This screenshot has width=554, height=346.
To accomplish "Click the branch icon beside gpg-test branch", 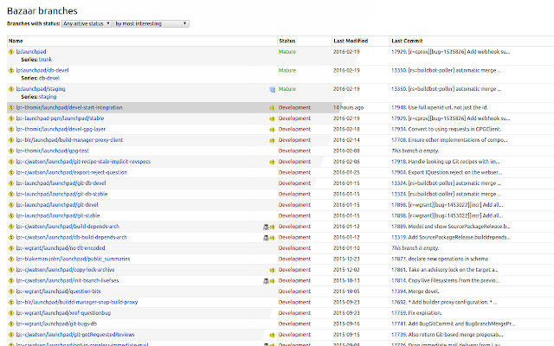I will (11, 151).
